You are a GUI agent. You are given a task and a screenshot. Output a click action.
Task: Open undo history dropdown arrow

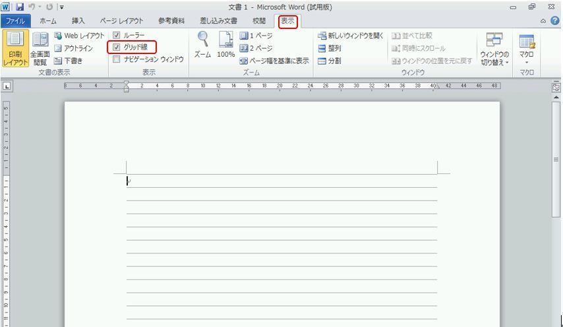[40, 7]
